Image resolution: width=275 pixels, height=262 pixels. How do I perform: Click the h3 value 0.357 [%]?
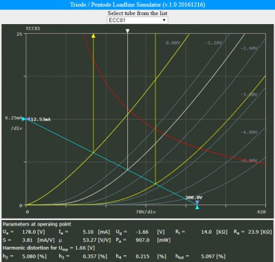[95, 256]
